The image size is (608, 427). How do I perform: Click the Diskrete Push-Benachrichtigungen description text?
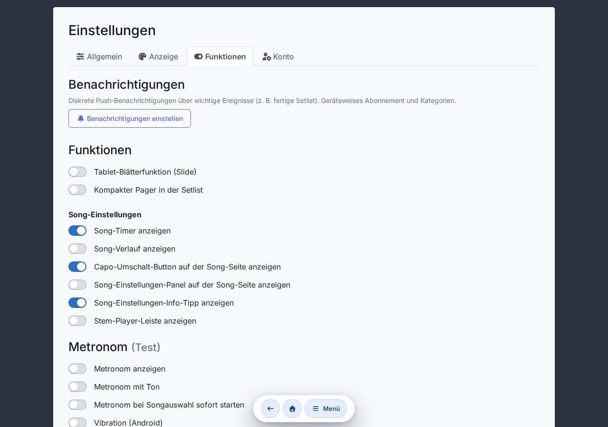click(262, 101)
